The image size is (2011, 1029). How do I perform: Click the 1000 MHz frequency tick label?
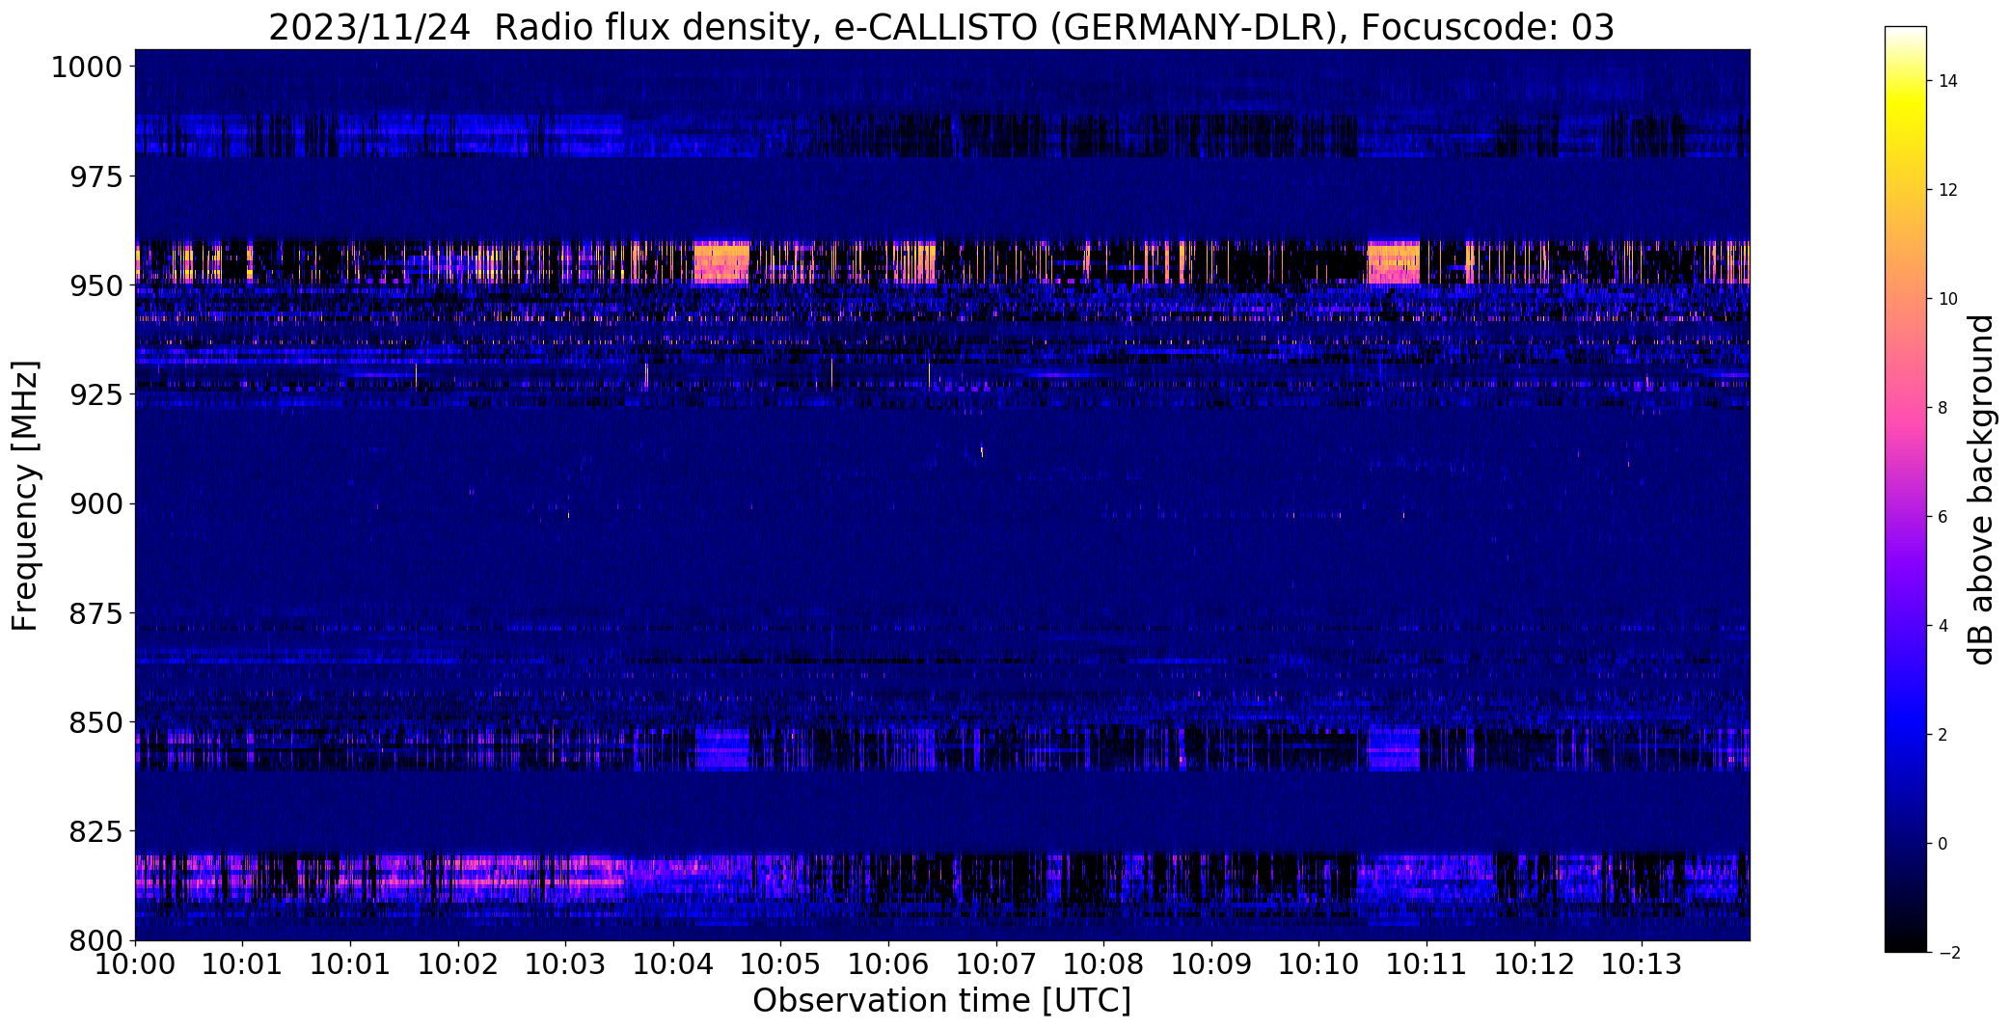click(87, 68)
